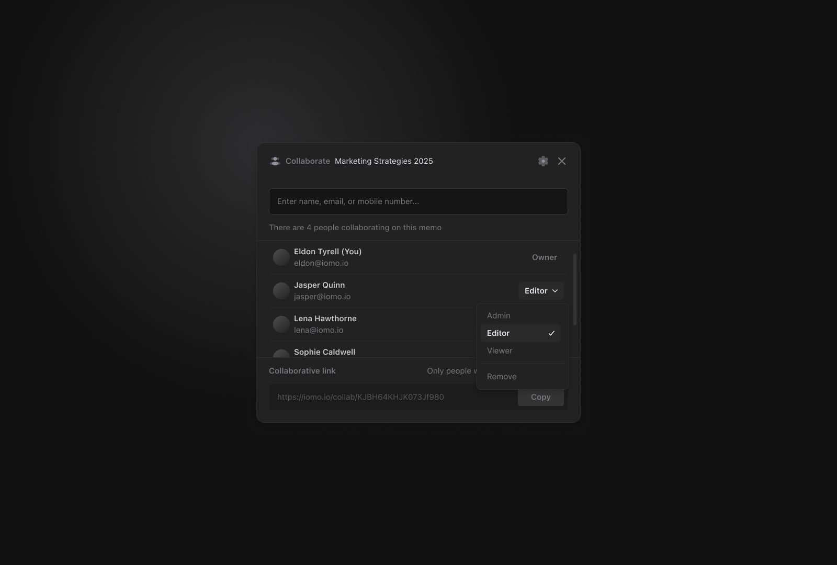Viewport: 837px width, 565px height.
Task: Click the collaborators list scrollbar
Action: pyautogui.click(x=575, y=289)
